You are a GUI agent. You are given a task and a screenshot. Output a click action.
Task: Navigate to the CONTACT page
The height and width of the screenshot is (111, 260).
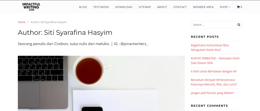180,7
